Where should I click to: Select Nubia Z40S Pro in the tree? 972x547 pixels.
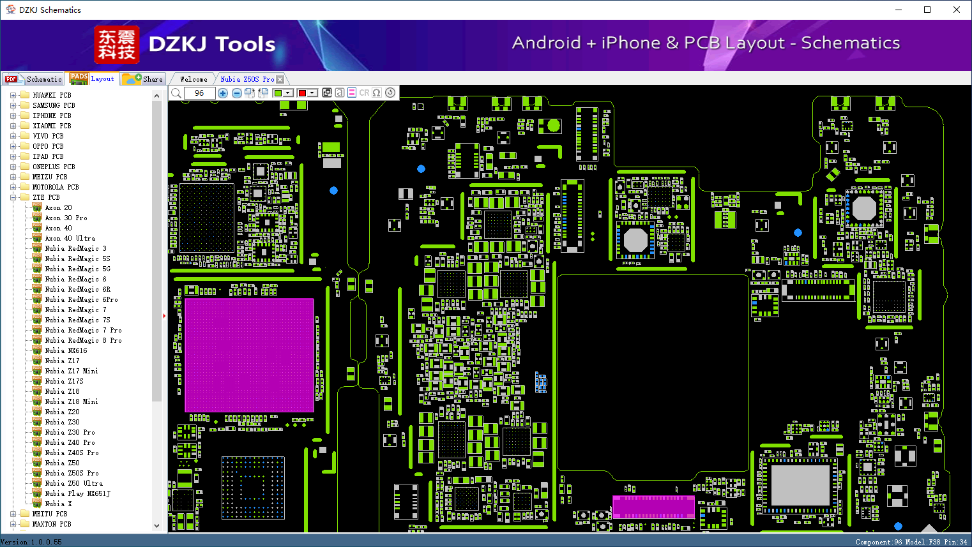72,453
